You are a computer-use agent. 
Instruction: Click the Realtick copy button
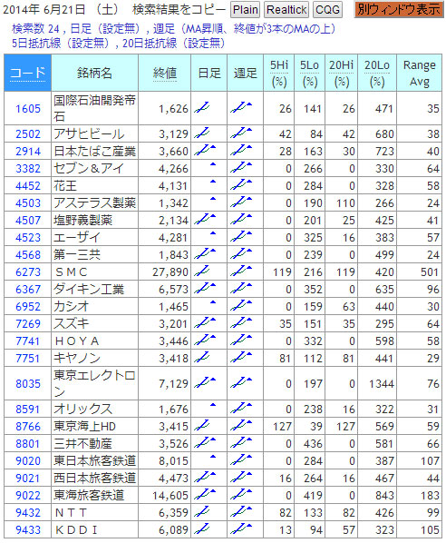(x=286, y=9)
